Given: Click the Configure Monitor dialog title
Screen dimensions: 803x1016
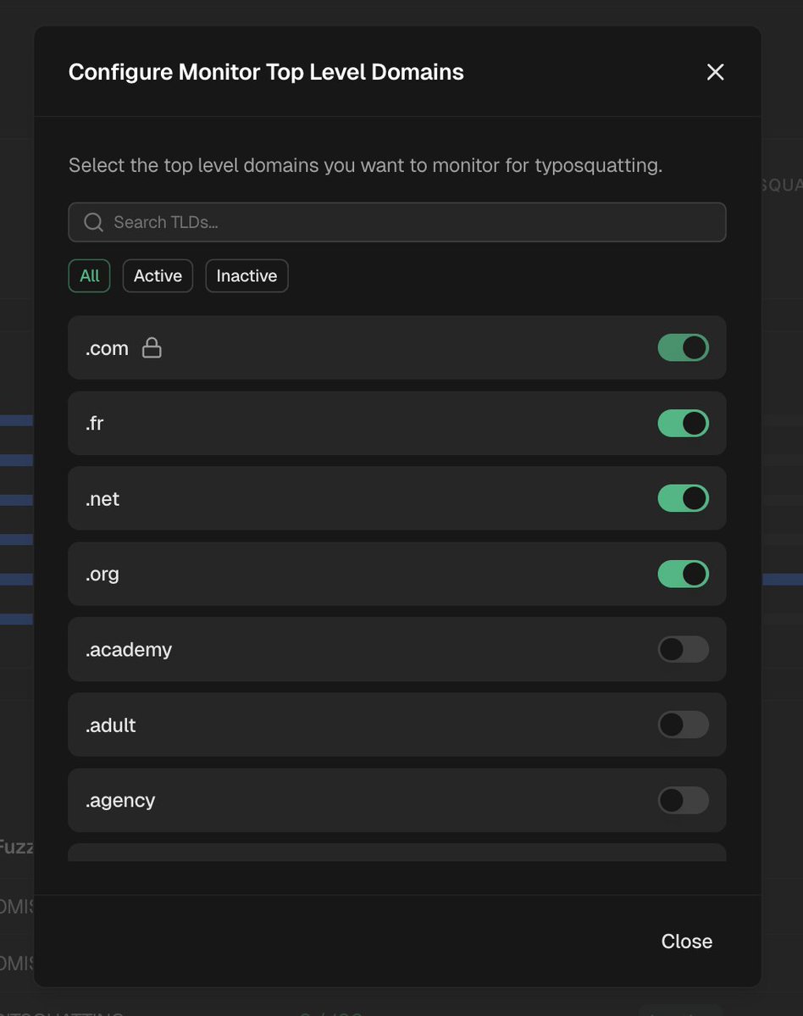Looking at the screenshot, I should [266, 72].
